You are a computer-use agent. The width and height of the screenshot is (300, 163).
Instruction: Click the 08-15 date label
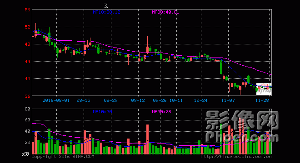(x=84, y=100)
